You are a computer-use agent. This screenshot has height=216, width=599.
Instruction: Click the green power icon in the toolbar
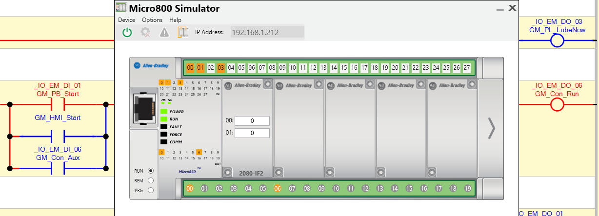click(x=127, y=33)
